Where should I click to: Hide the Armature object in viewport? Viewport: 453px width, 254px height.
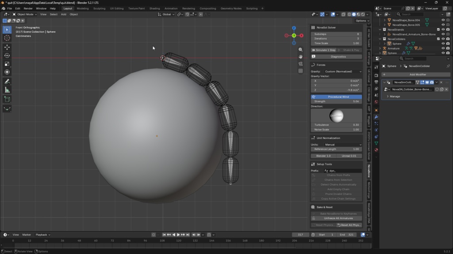point(443,49)
